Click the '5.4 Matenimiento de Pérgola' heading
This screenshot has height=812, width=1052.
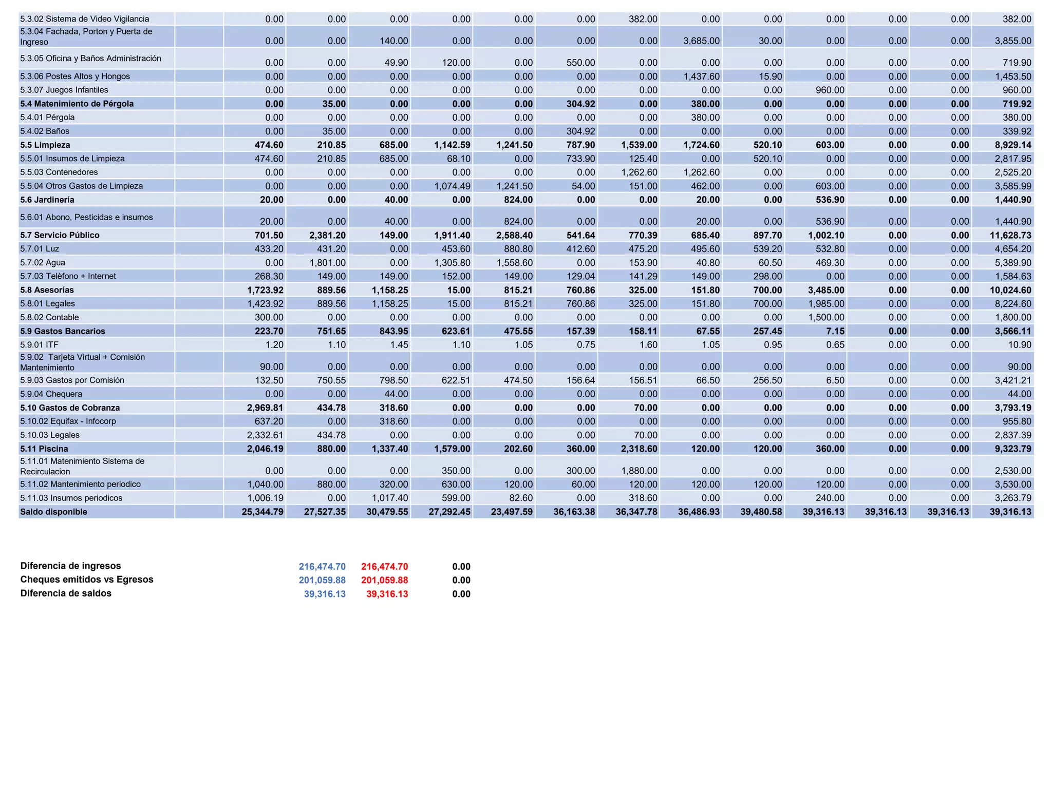tap(77, 104)
